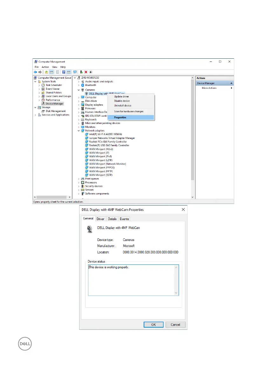The height and width of the screenshot is (378, 267).
Task: Click the Shared Folders icon
Action: (x=43, y=93)
